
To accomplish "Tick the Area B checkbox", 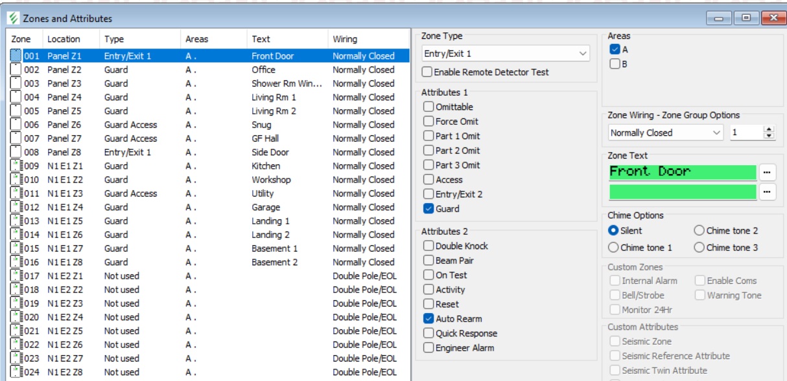I will 615,64.
